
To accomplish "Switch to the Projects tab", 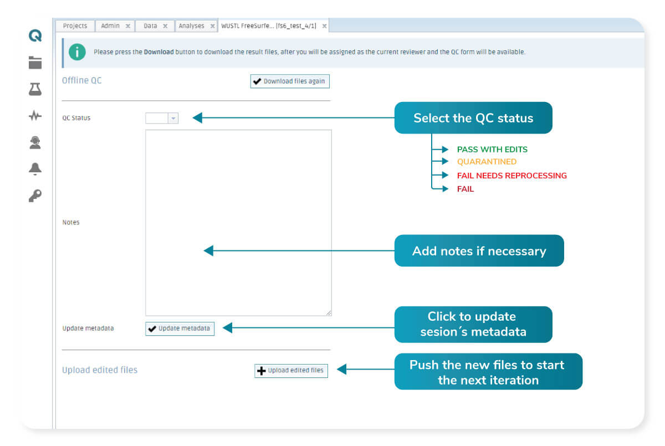I will coord(75,26).
